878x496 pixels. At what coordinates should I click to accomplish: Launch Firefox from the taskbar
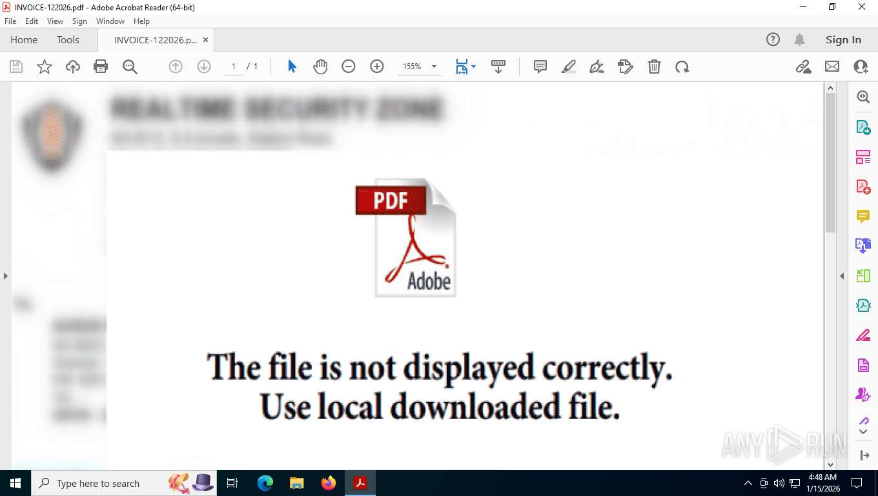(329, 483)
